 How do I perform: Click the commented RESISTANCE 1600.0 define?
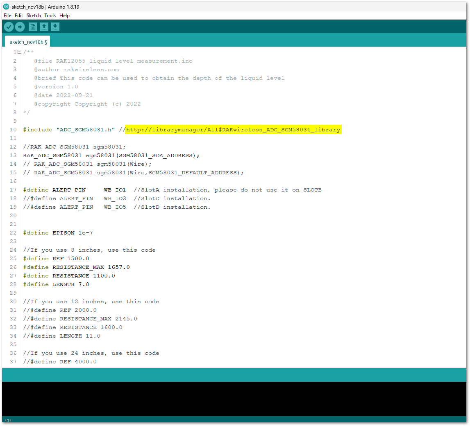(x=73, y=327)
